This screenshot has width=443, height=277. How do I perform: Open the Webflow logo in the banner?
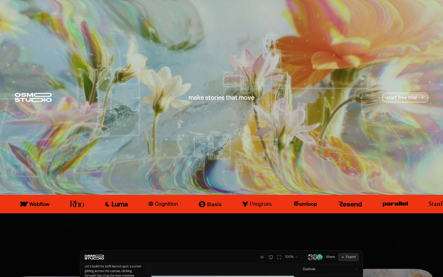pyautogui.click(x=35, y=204)
